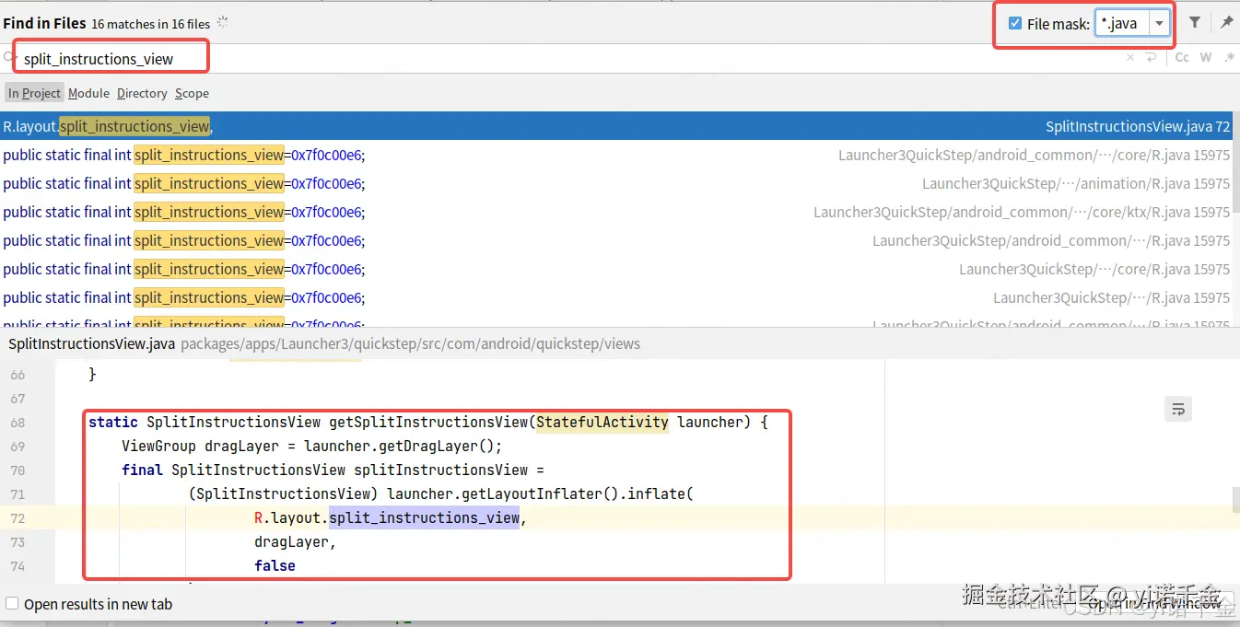Toggle Match Case (Cc) option
This screenshot has height=627, width=1240.
tap(1182, 58)
